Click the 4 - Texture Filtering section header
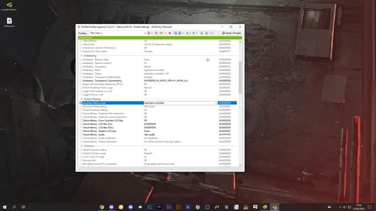376x211 pixels. (90, 99)
